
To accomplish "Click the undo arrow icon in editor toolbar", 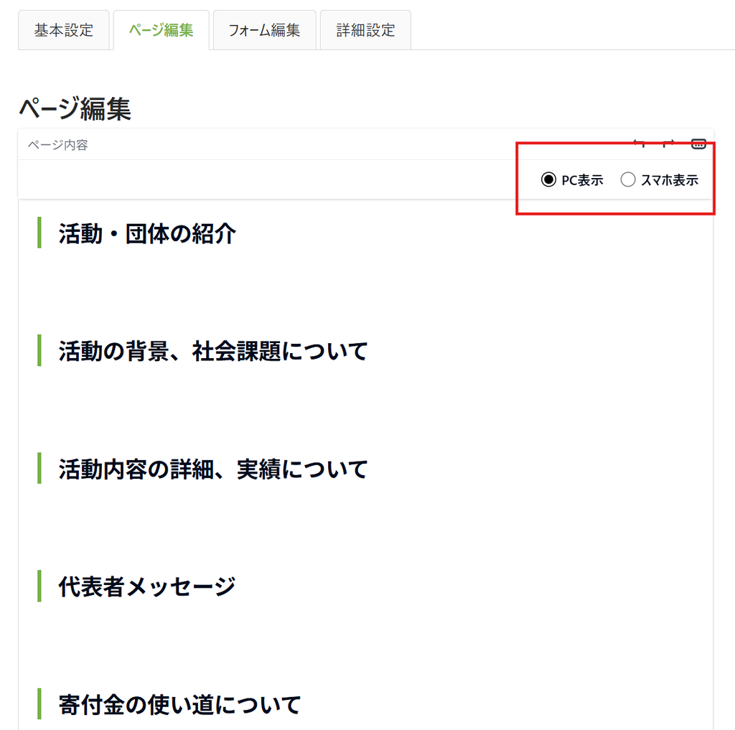I will click(x=639, y=144).
